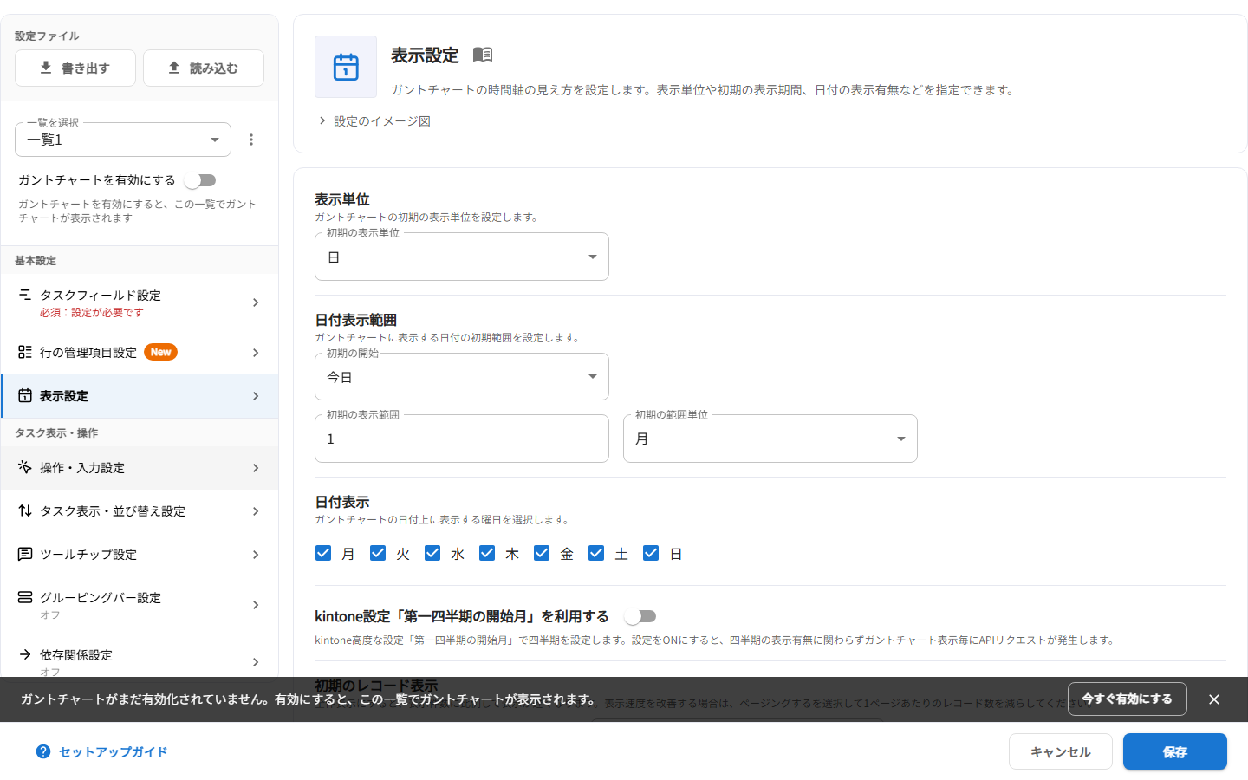Open the 初期の開始 dropdown
Viewport: 1248px width, 780px height.
(x=462, y=377)
